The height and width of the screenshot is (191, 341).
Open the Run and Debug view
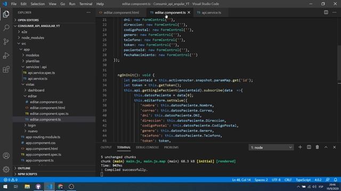coord(6,55)
